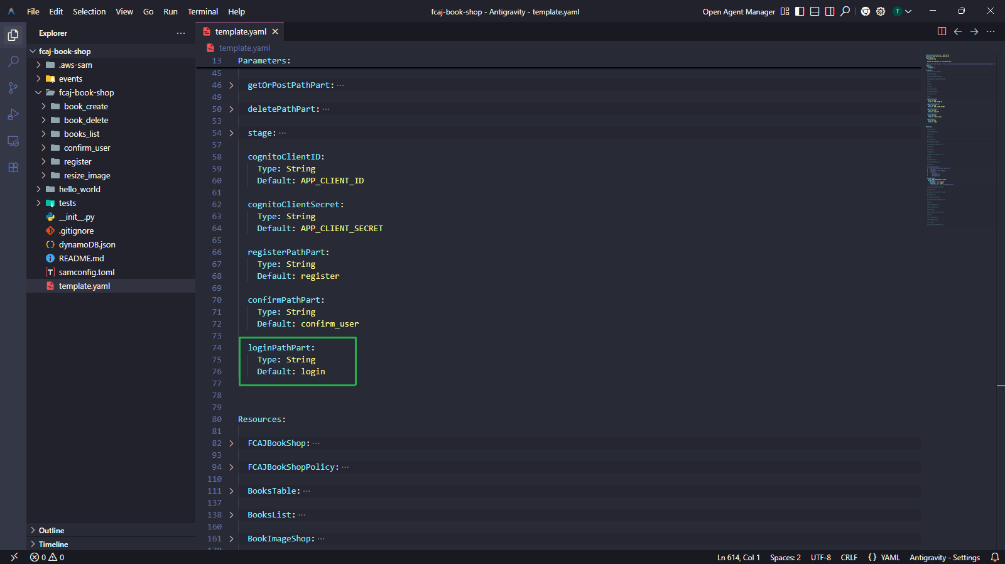Screen dimensions: 1005x564
Task: Open Explorer views and more actions ellipsis
Action: tap(181, 33)
